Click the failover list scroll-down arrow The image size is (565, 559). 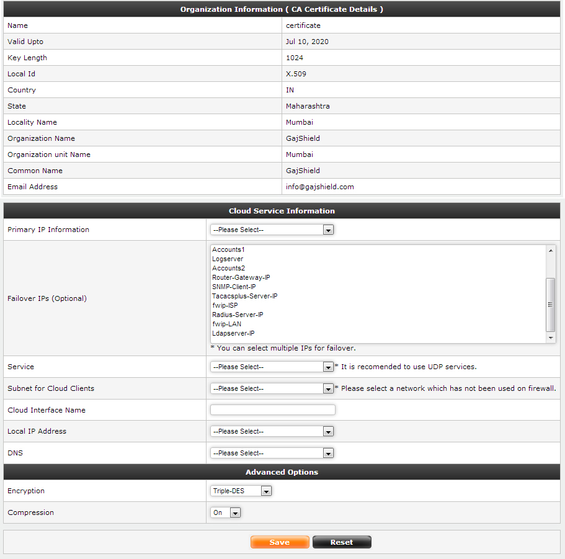point(550,338)
